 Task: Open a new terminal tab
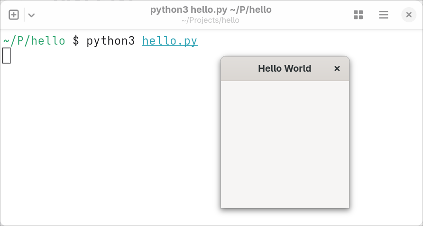tap(14, 15)
